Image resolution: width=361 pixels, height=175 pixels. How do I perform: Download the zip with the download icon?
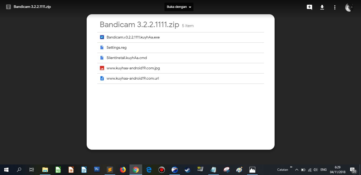[x=322, y=7]
